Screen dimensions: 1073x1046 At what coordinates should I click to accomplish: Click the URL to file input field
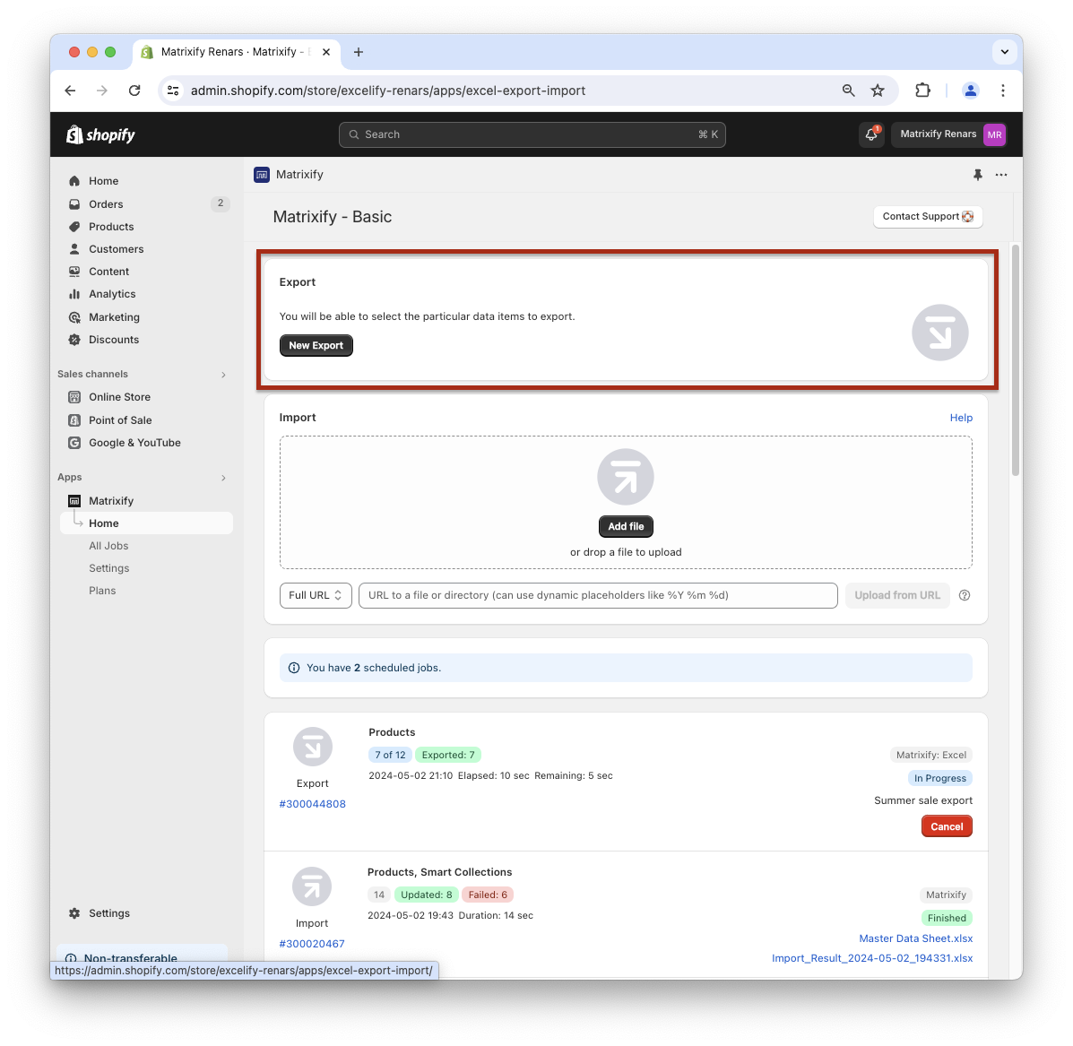(x=598, y=595)
